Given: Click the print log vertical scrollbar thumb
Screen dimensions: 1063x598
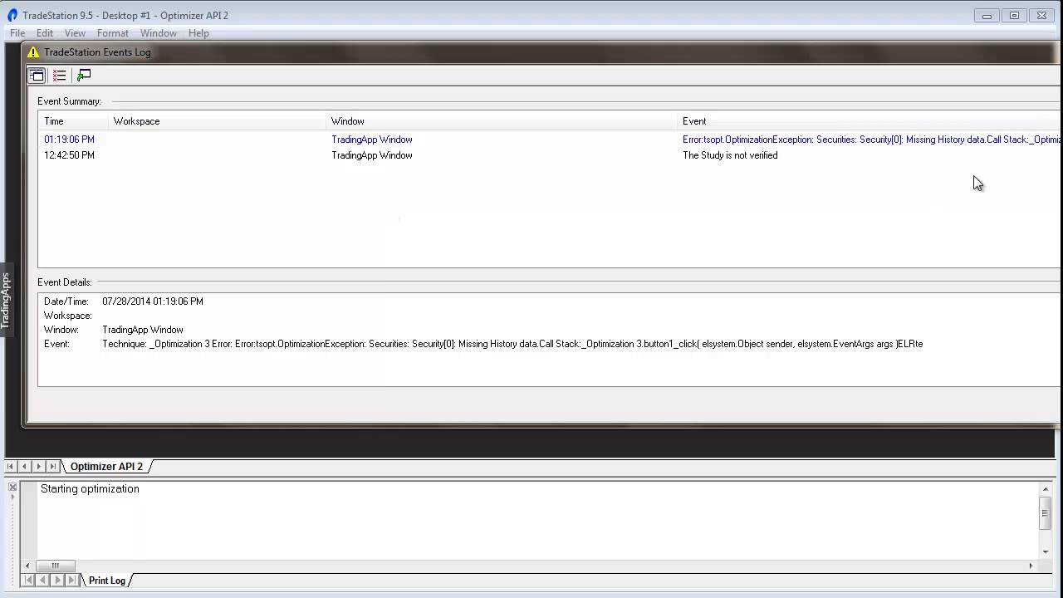Looking at the screenshot, I should pos(1045,513).
